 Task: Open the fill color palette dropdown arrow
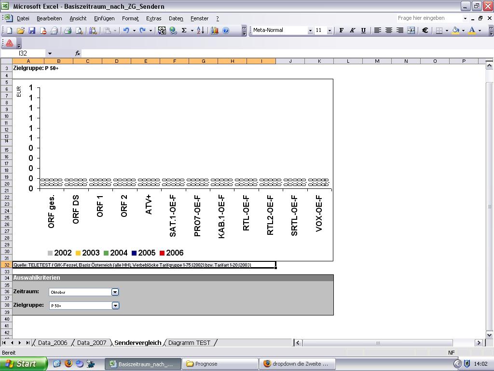pos(463,30)
